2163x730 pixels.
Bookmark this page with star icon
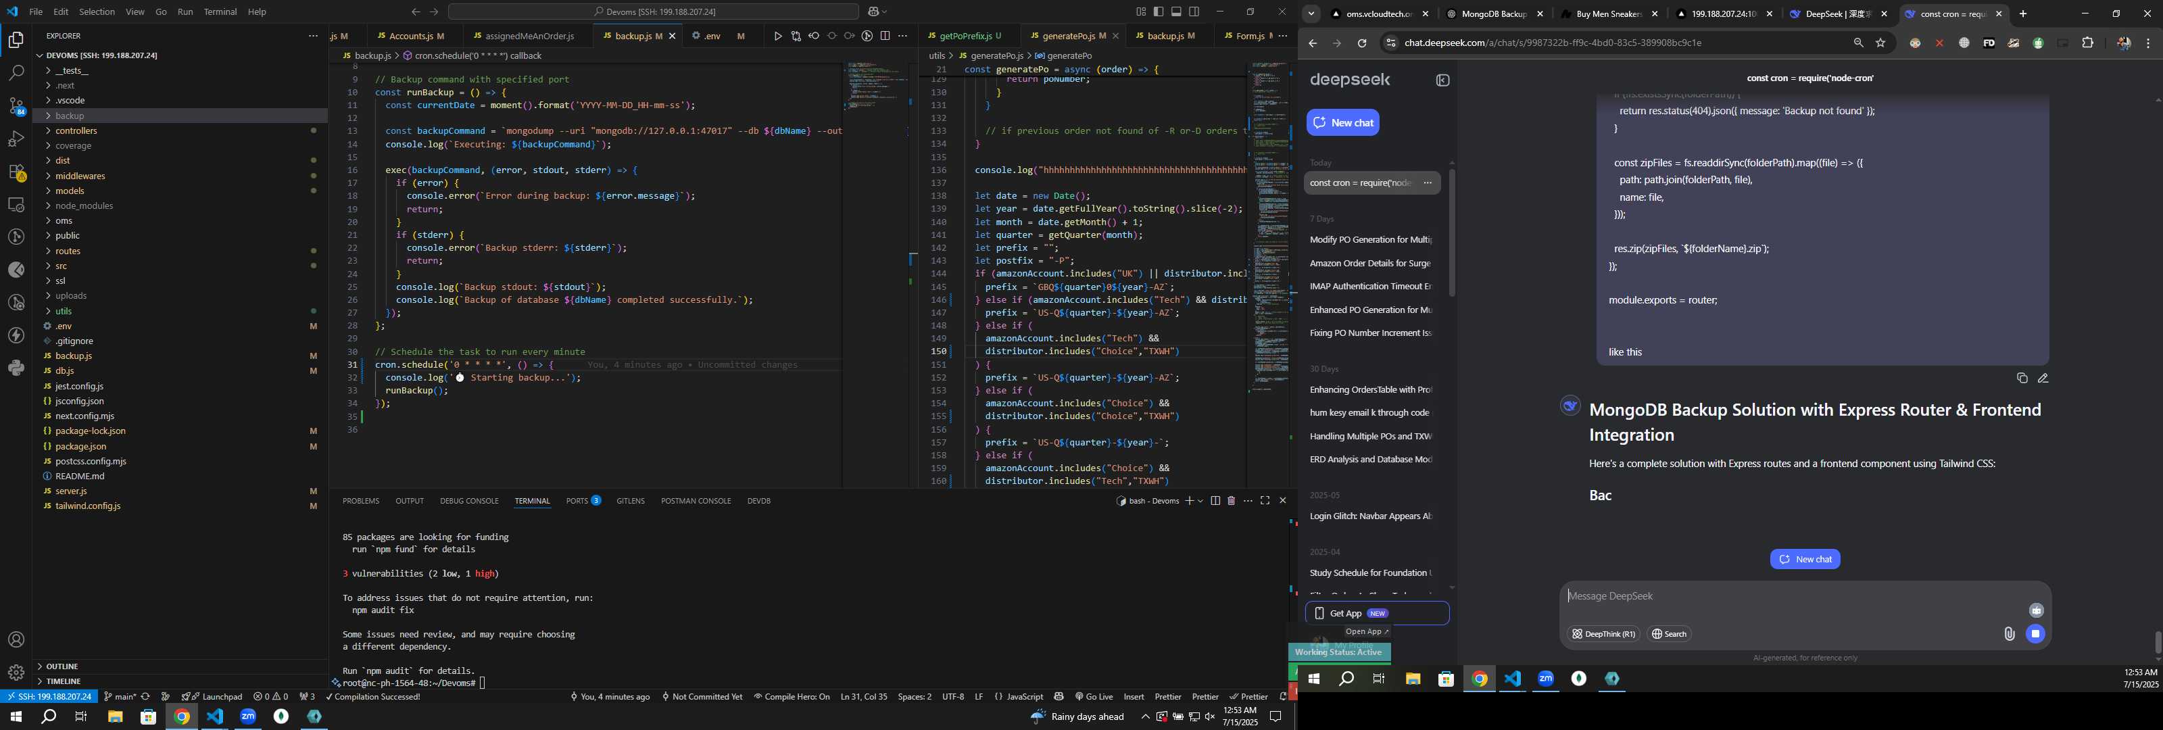point(1881,43)
